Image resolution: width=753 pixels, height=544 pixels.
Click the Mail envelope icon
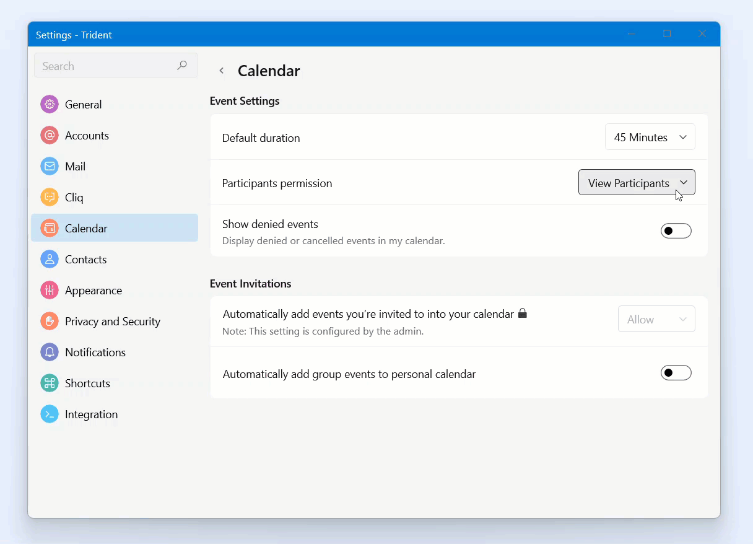[x=50, y=167]
